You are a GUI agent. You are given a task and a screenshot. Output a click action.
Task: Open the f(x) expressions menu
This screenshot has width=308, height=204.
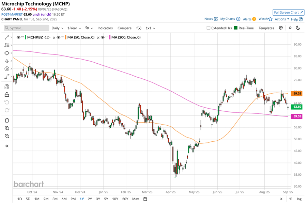click(139, 28)
